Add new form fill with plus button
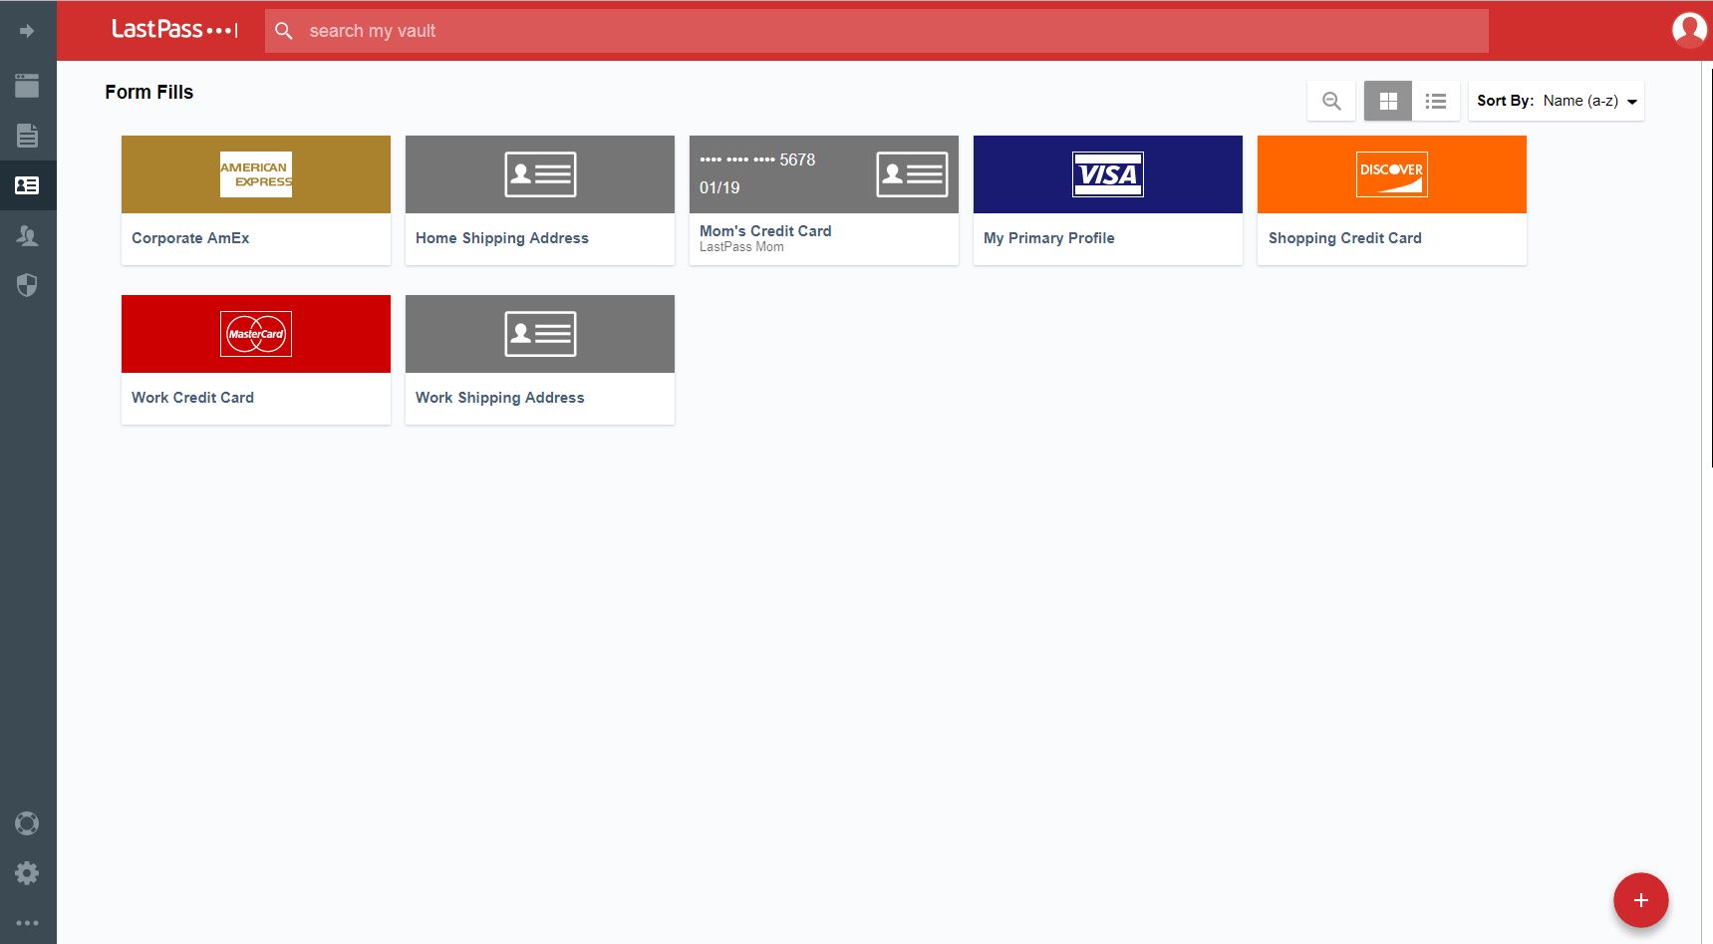 (x=1640, y=900)
